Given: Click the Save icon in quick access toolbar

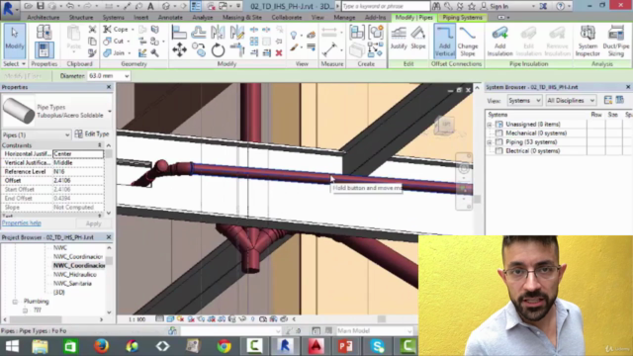Looking at the screenshot, I should [41, 6].
